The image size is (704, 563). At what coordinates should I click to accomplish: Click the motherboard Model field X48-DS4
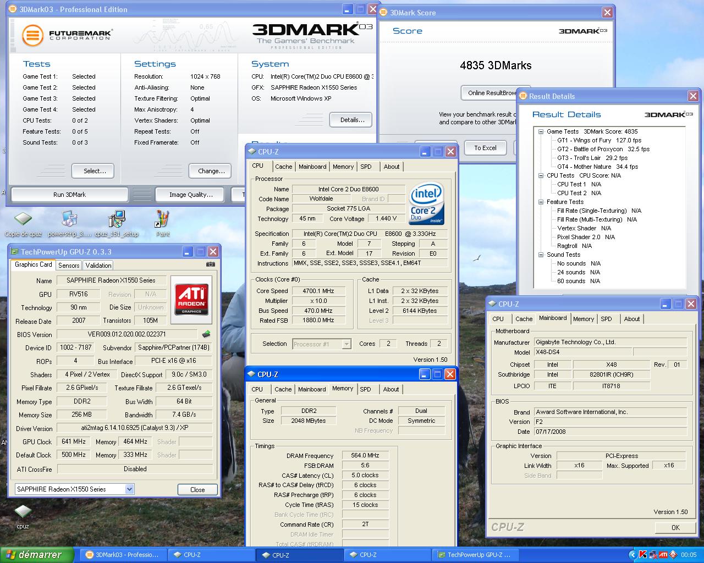[582, 352]
